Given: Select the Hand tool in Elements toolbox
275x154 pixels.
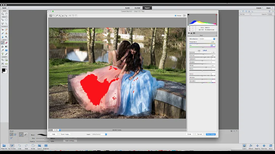Looking at the screenshot, I should pyautogui.click(x=6, y=14).
